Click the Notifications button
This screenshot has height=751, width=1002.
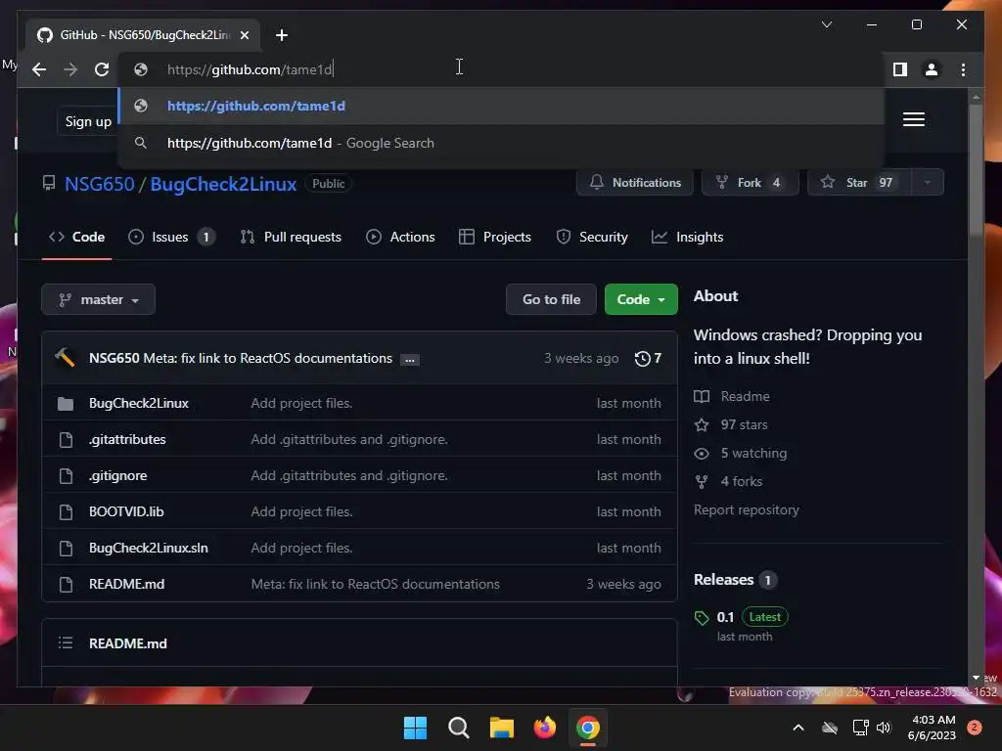(x=634, y=183)
